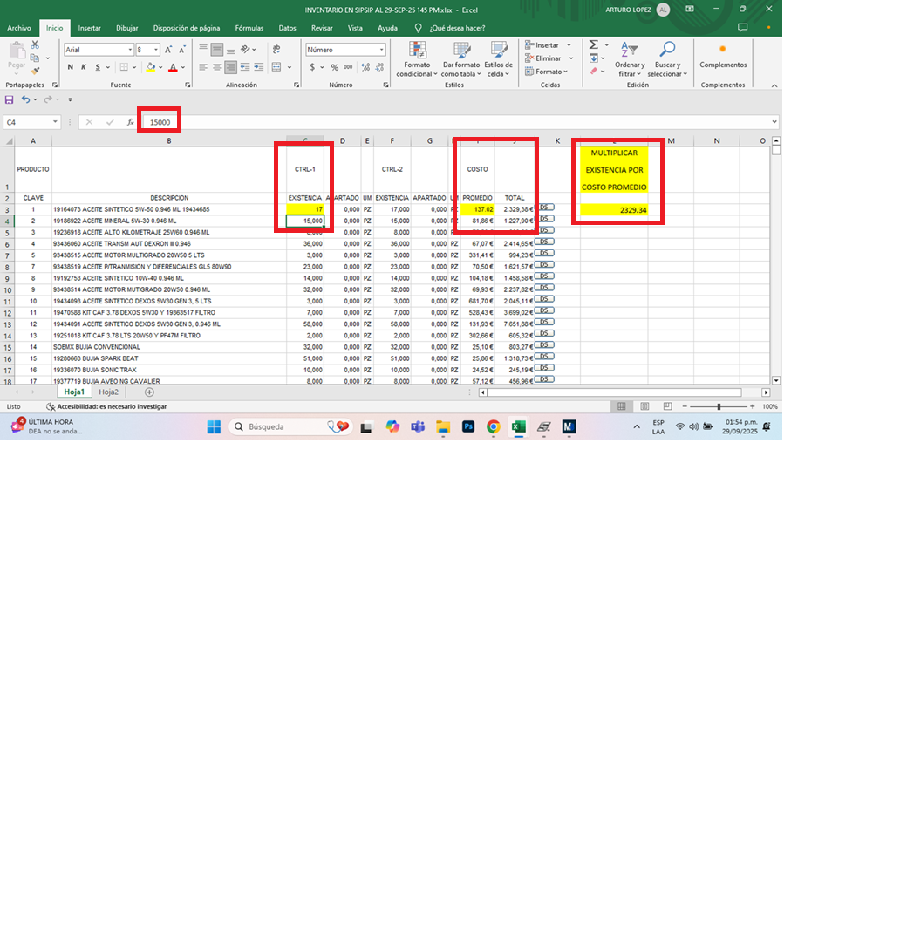Toggle bold formatting N button
This screenshot has height=940, width=907.
point(72,67)
